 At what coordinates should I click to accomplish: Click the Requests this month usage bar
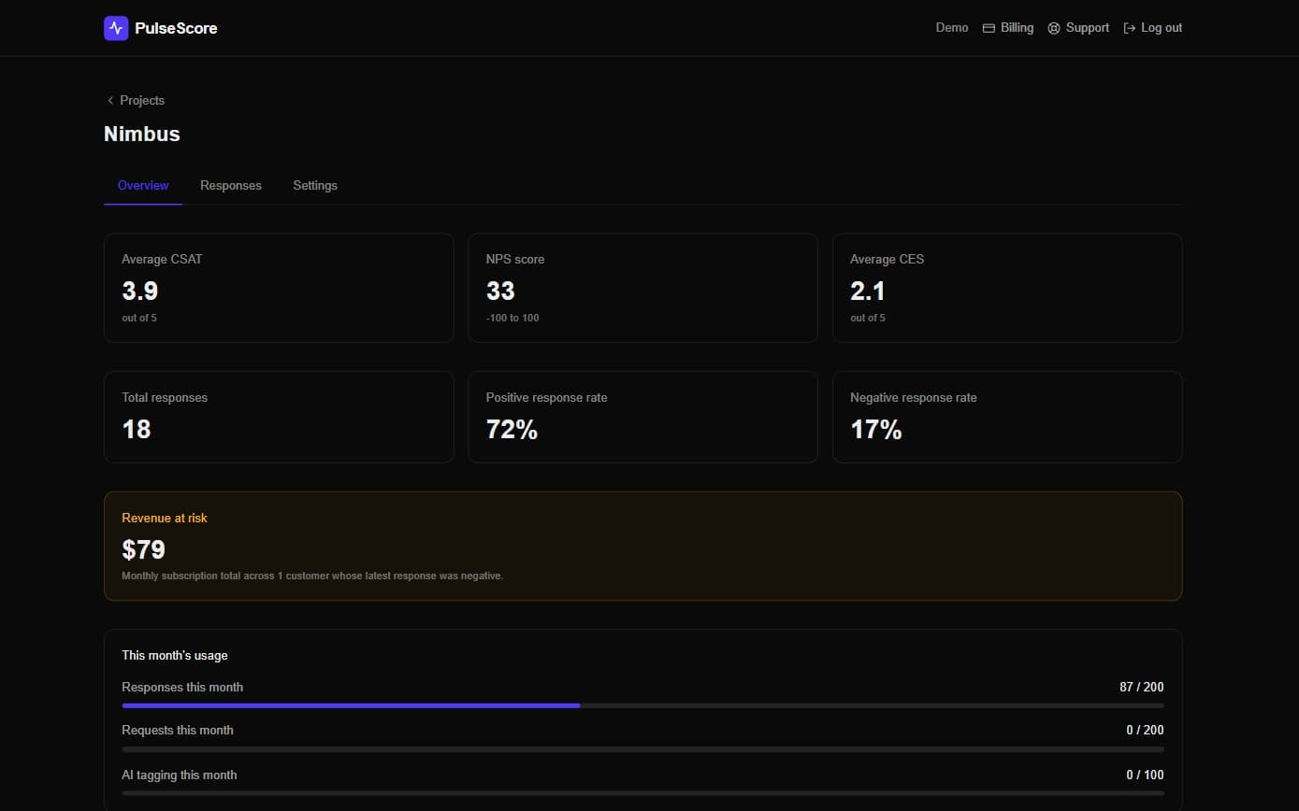pyautogui.click(x=642, y=748)
